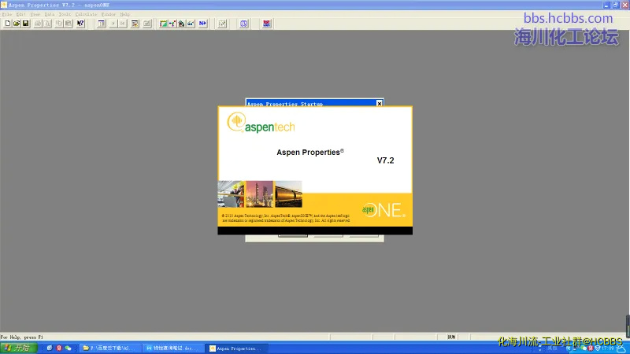This screenshot has height=354, width=630.
Task: Click the Windows Start button
Action: 16,348
